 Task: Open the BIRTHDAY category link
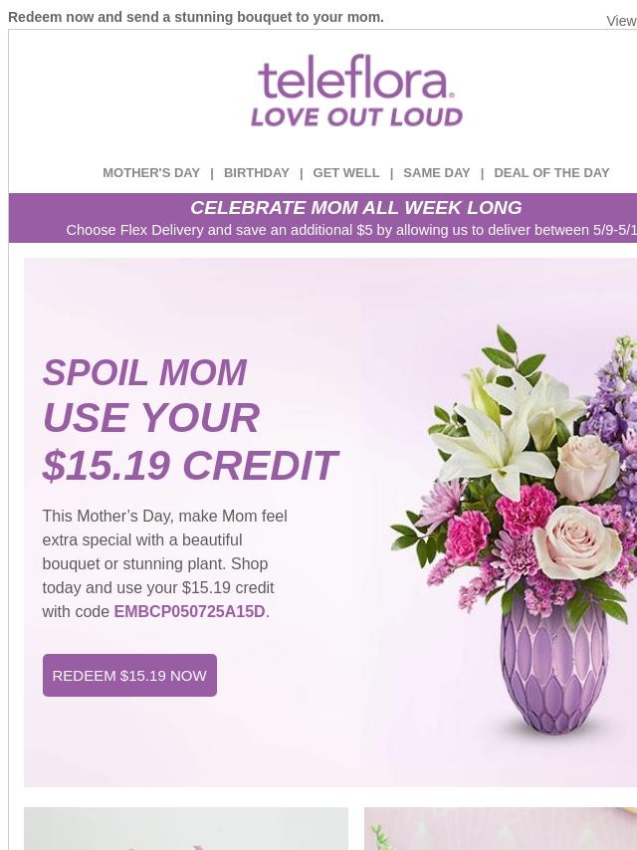[x=257, y=173]
